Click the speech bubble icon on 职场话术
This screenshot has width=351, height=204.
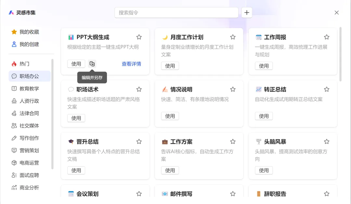click(71, 89)
